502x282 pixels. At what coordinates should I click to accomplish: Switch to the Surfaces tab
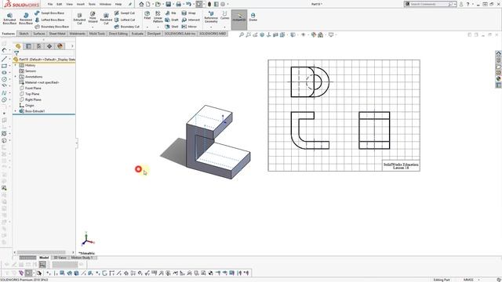coord(39,34)
